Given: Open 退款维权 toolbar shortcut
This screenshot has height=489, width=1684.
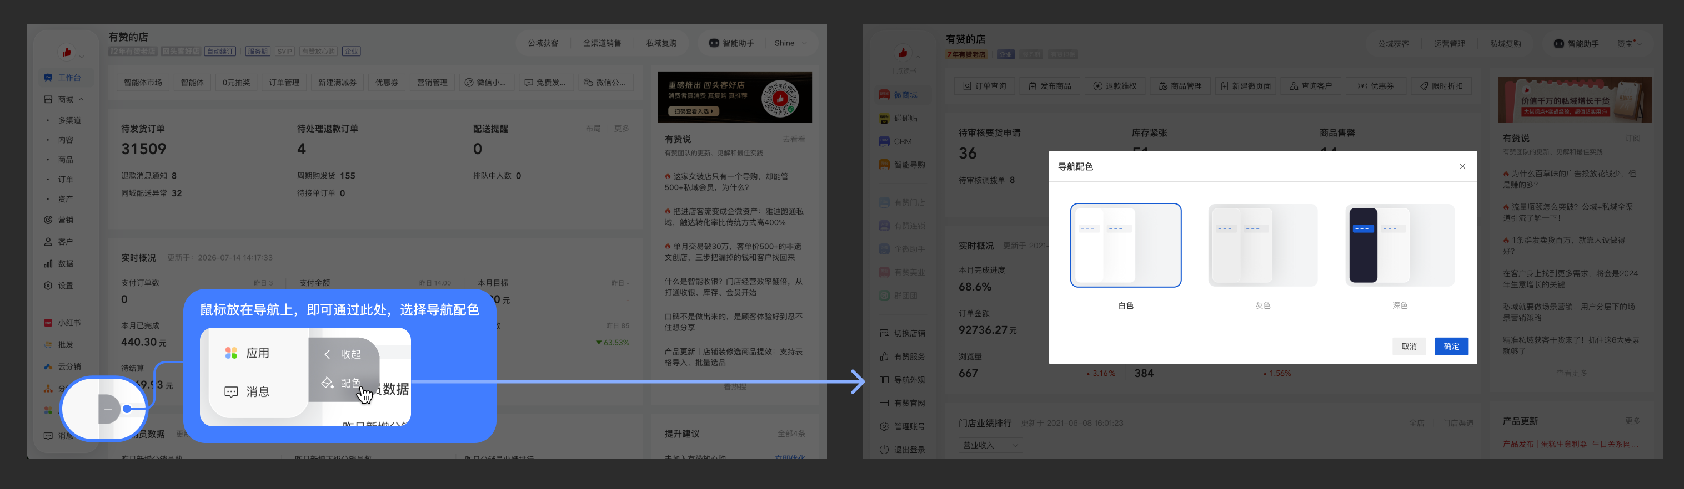Looking at the screenshot, I should pyautogui.click(x=1115, y=86).
